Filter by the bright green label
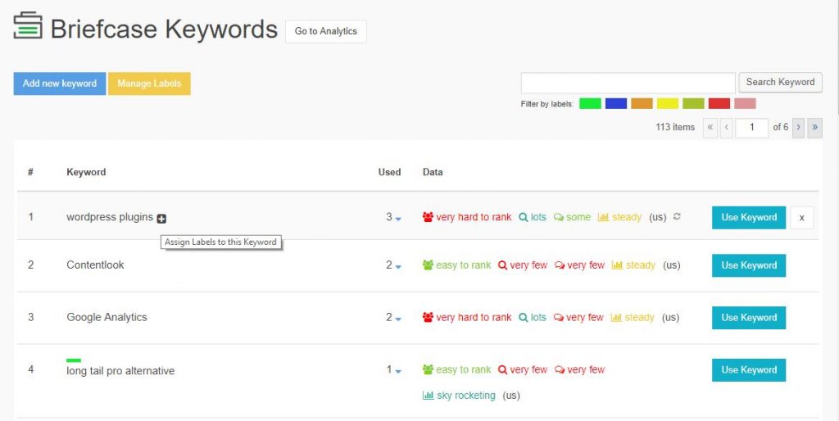 coord(590,103)
